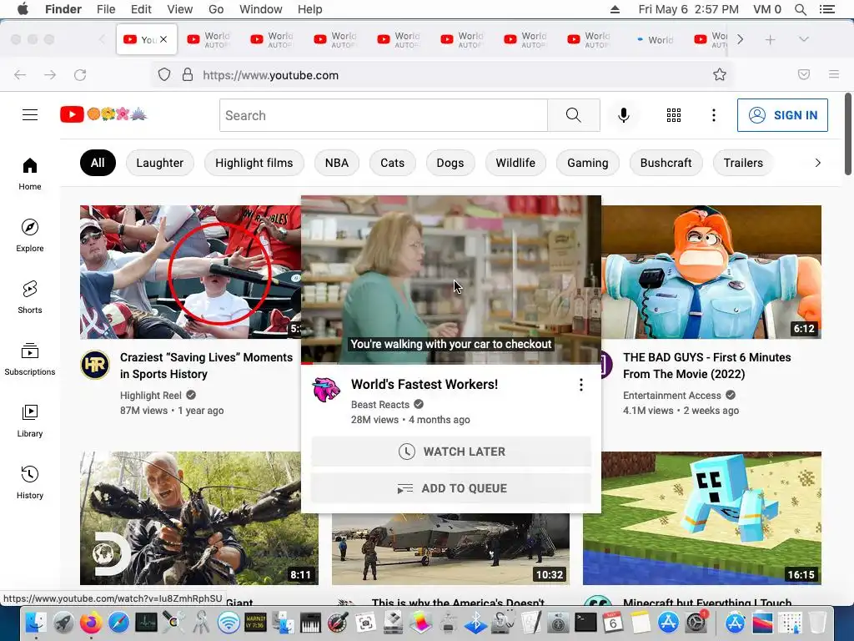Image resolution: width=854 pixels, height=641 pixels.
Task: Select the Trailers filter chip
Action: pyautogui.click(x=743, y=163)
